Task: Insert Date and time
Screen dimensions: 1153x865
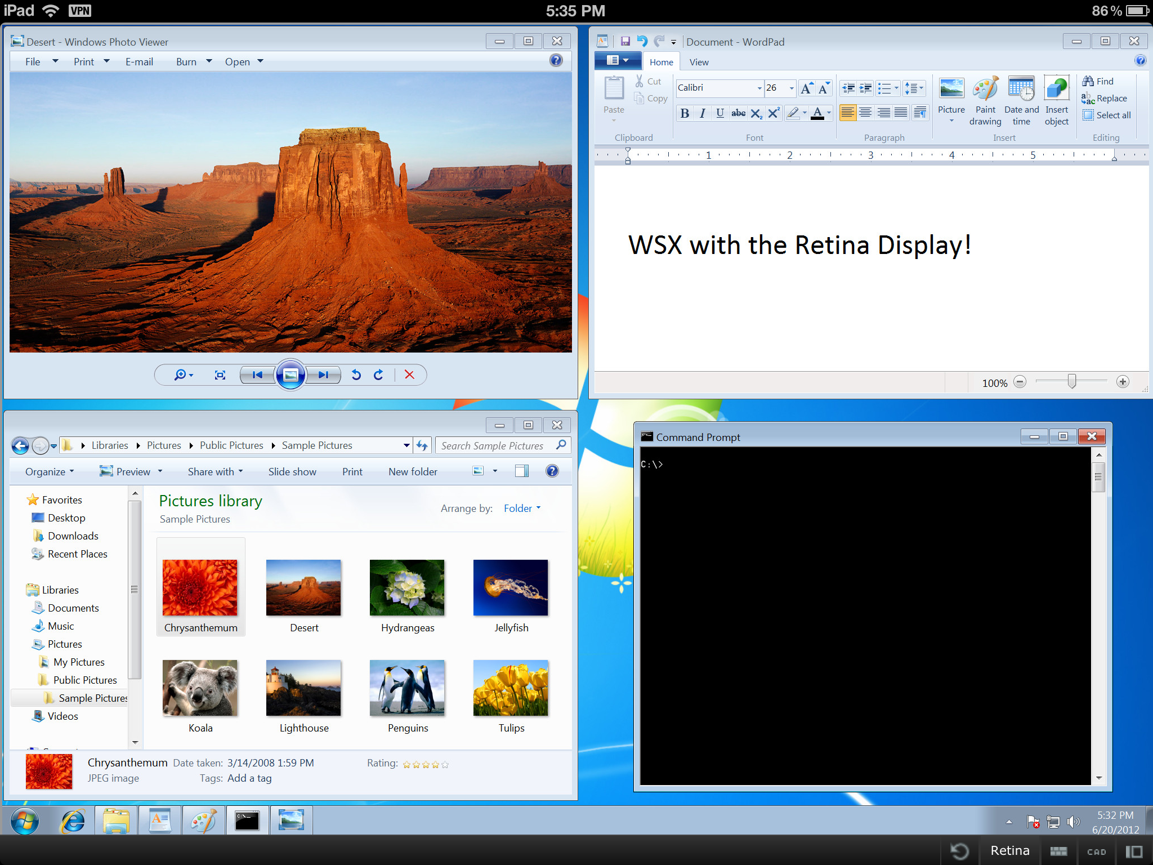Action: click(x=1021, y=101)
